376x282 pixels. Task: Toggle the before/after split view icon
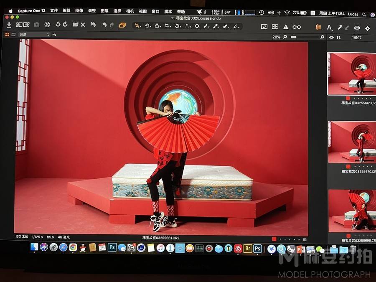point(275,27)
